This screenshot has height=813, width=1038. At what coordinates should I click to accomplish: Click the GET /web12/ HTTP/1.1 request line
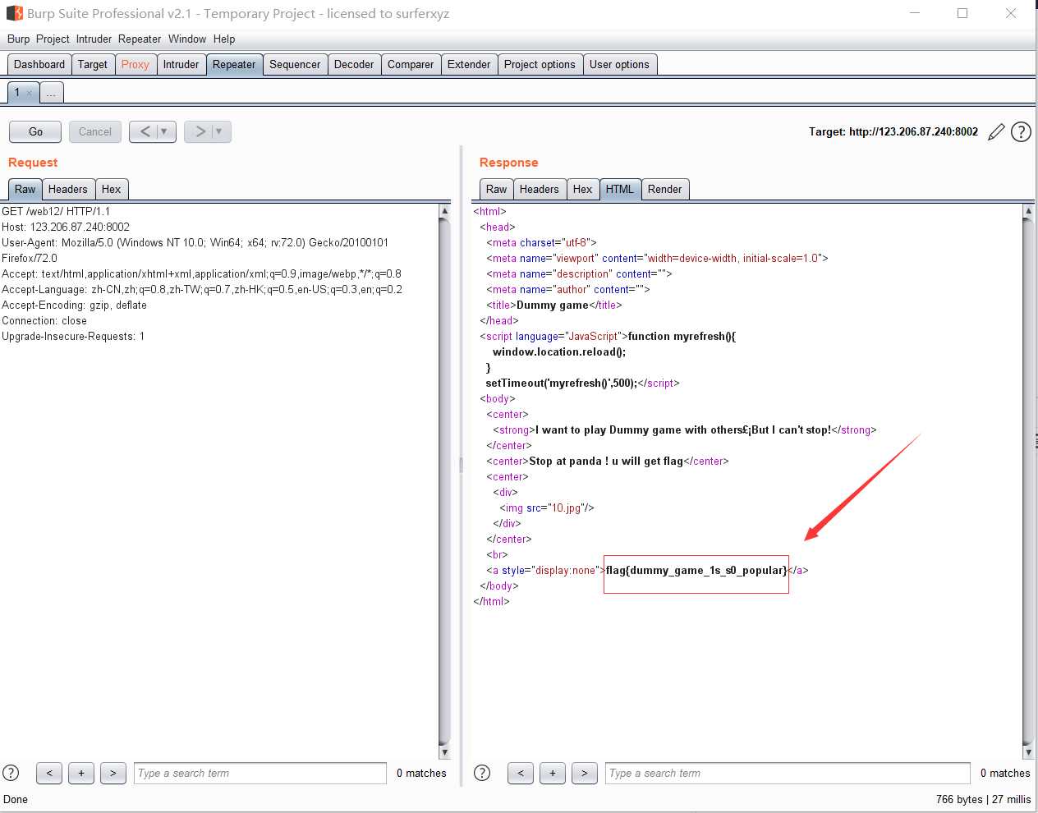tap(56, 211)
